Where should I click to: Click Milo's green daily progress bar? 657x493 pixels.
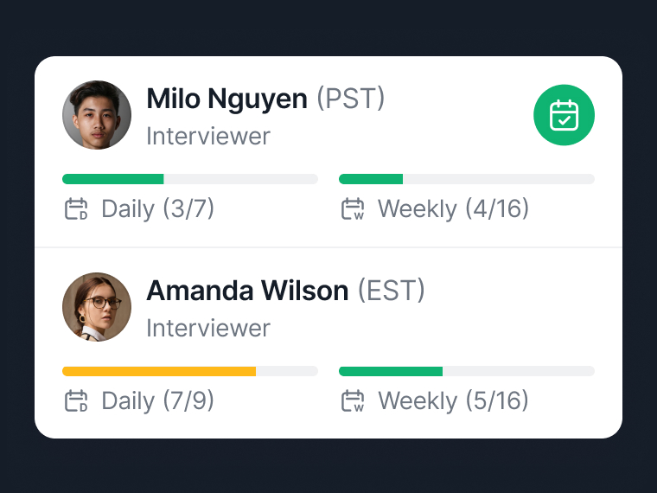point(190,179)
